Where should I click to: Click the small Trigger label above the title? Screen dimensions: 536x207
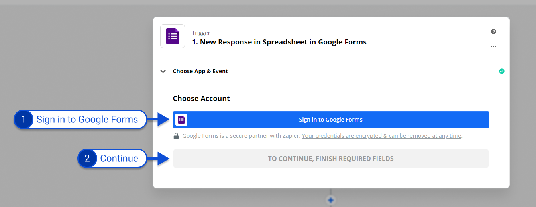point(201,33)
